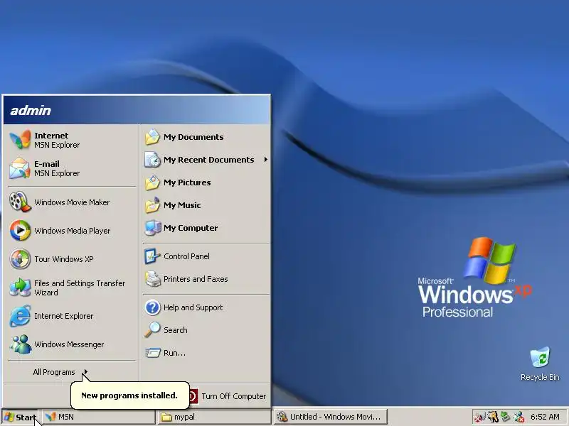Click the keys tray icon

click(x=492, y=417)
